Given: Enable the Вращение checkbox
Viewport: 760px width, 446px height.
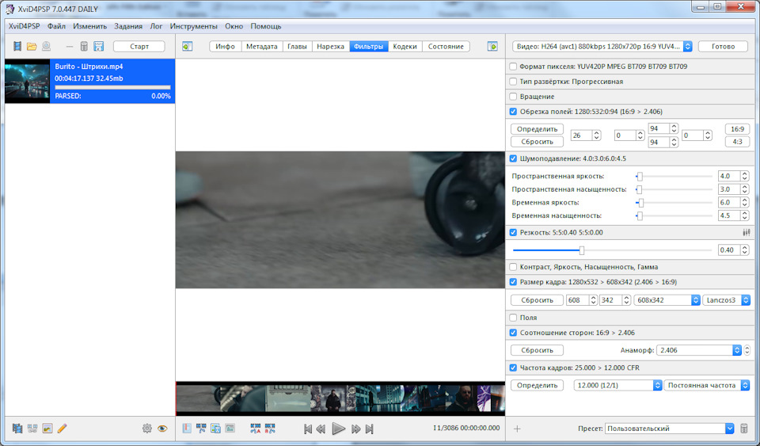Looking at the screenshot, I should 514,96.
